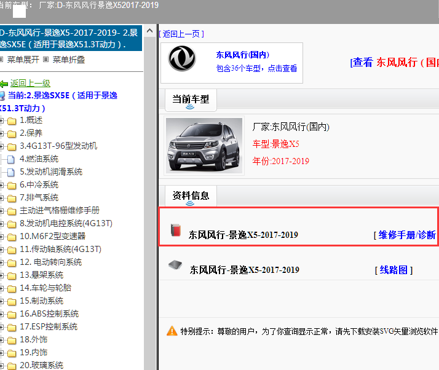Open the red book icon for 维修手册
Screen dimensions: 439x370
tap(176, 230)
